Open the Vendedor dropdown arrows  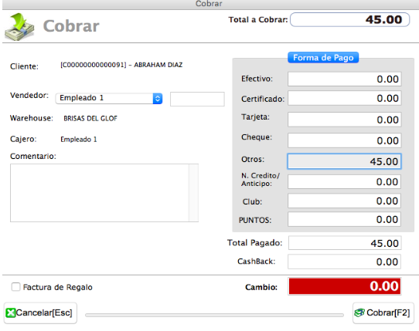[x=158, y=99]
